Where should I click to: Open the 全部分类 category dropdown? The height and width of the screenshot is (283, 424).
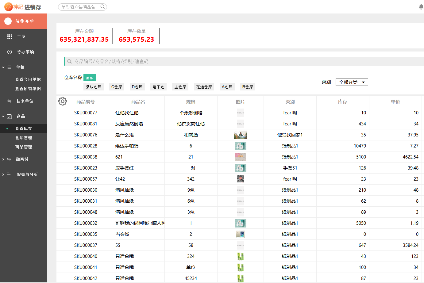pos(352,82)
